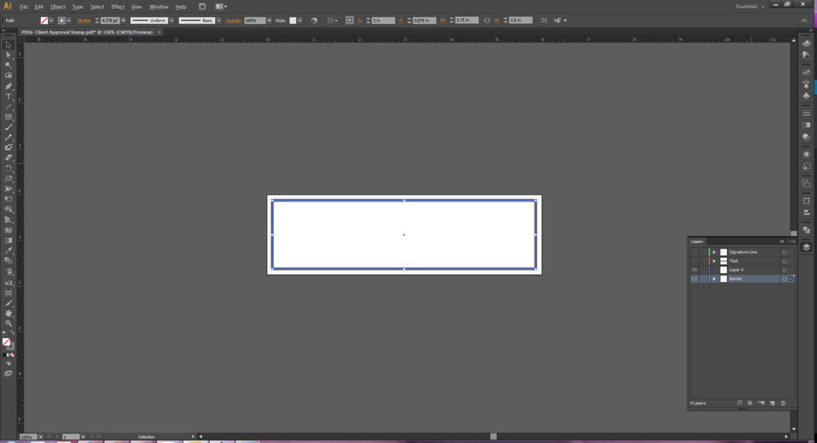Open the Opacity percentage dropdown

click(x=269, y=20)
